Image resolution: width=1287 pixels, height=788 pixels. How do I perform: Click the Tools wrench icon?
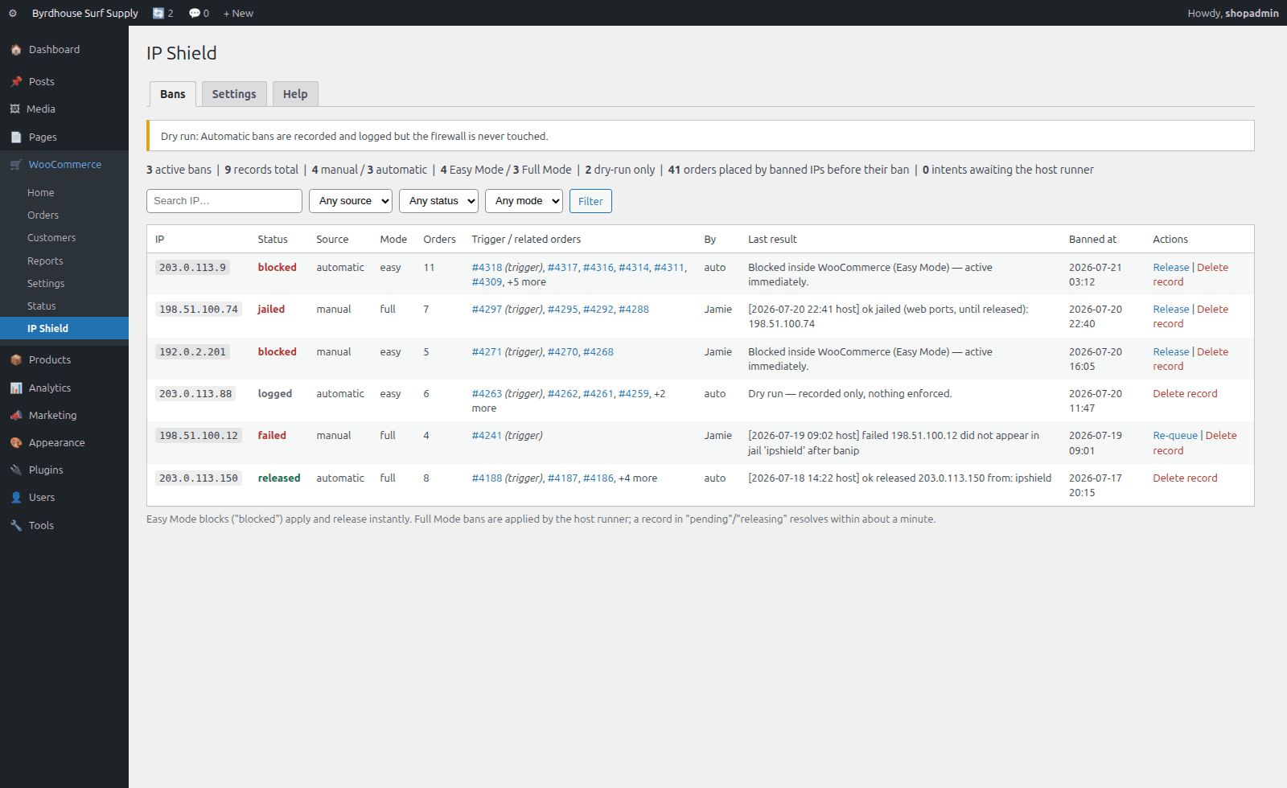(16, 526)
